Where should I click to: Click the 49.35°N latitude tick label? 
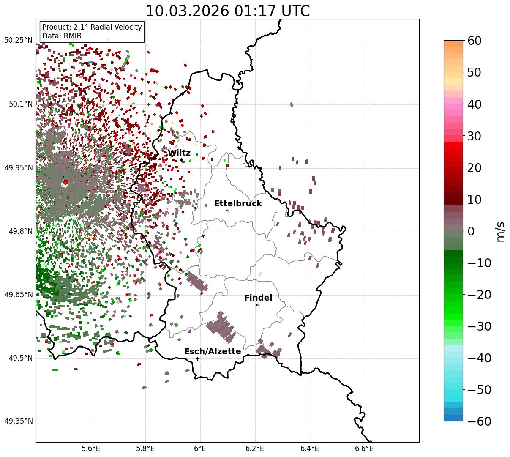18,421
